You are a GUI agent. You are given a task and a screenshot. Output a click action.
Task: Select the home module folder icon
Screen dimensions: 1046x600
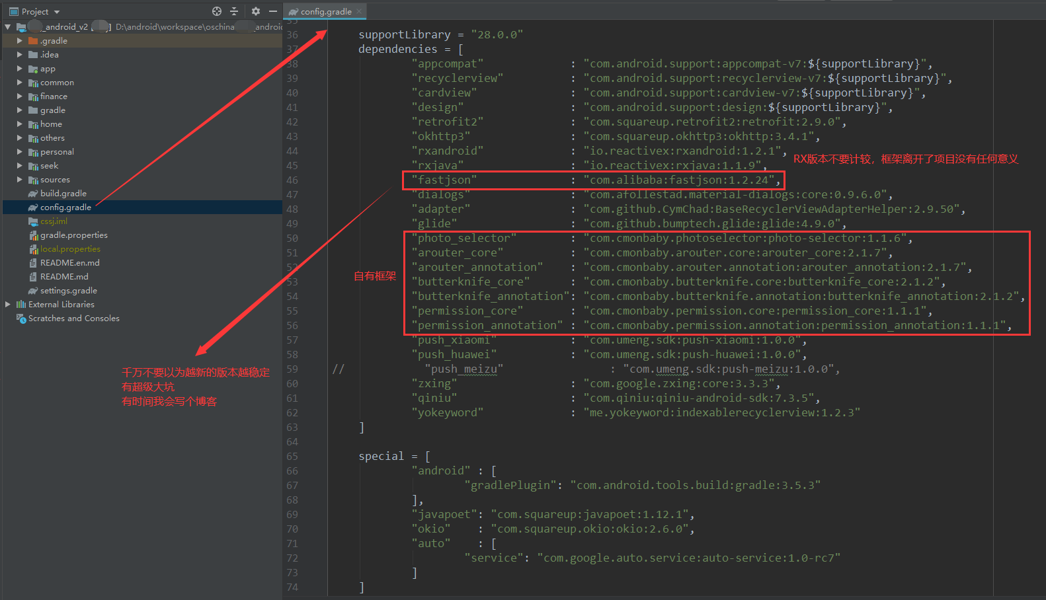tap(33, 124)
